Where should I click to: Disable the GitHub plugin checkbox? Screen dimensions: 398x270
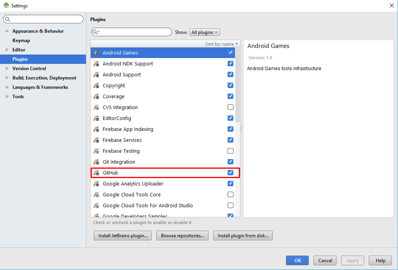pos(230,173)
